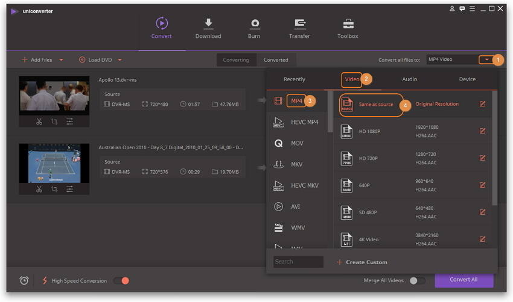Select the HD 1080P preset
This screenshot has height=302, width=513.
pos(412,131)
